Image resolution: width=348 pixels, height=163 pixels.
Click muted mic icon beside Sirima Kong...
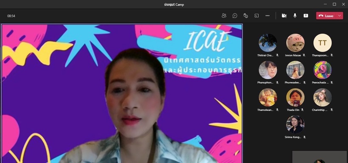click(304, 137)
